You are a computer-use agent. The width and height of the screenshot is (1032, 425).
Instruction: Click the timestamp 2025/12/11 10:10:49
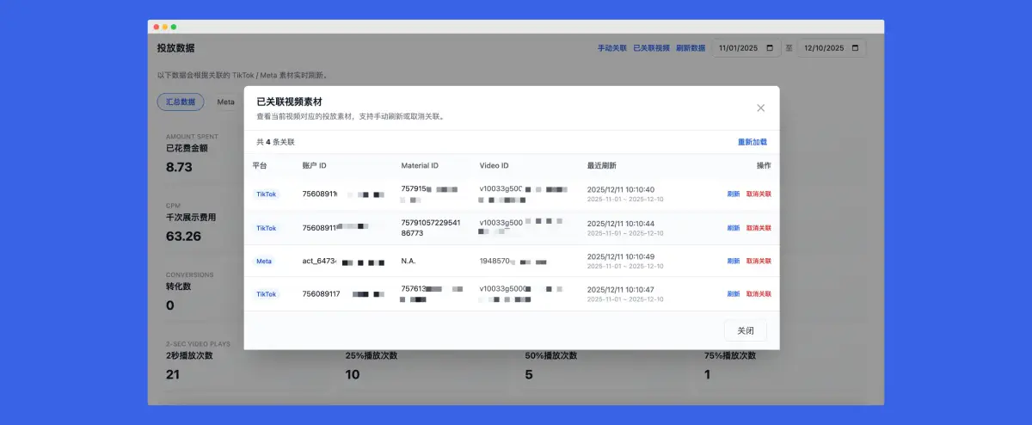[x=621, y=256]
